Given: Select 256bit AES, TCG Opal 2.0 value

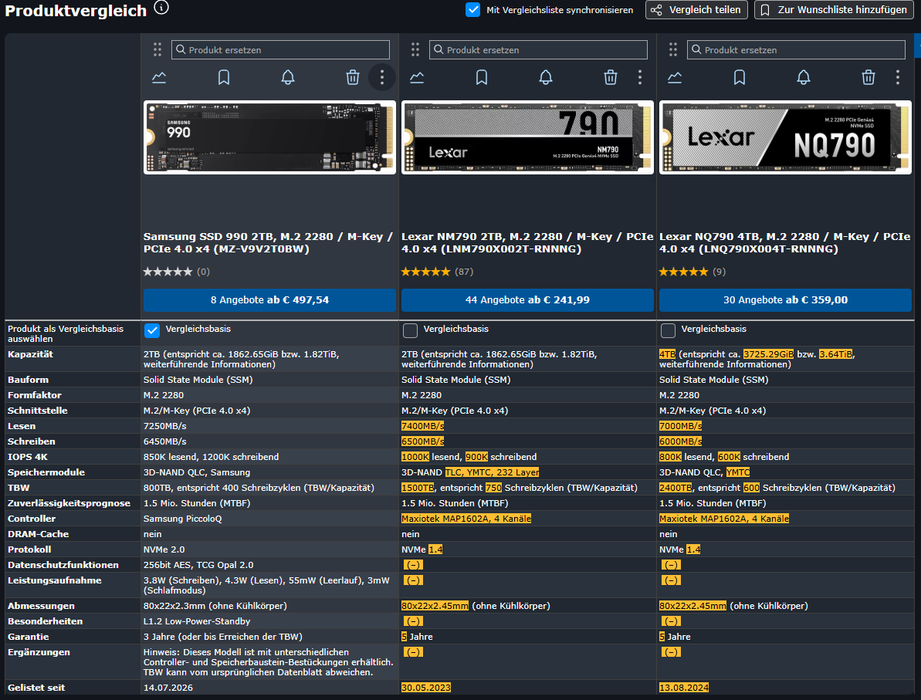Looking at the screenshot, I should 198,566.
